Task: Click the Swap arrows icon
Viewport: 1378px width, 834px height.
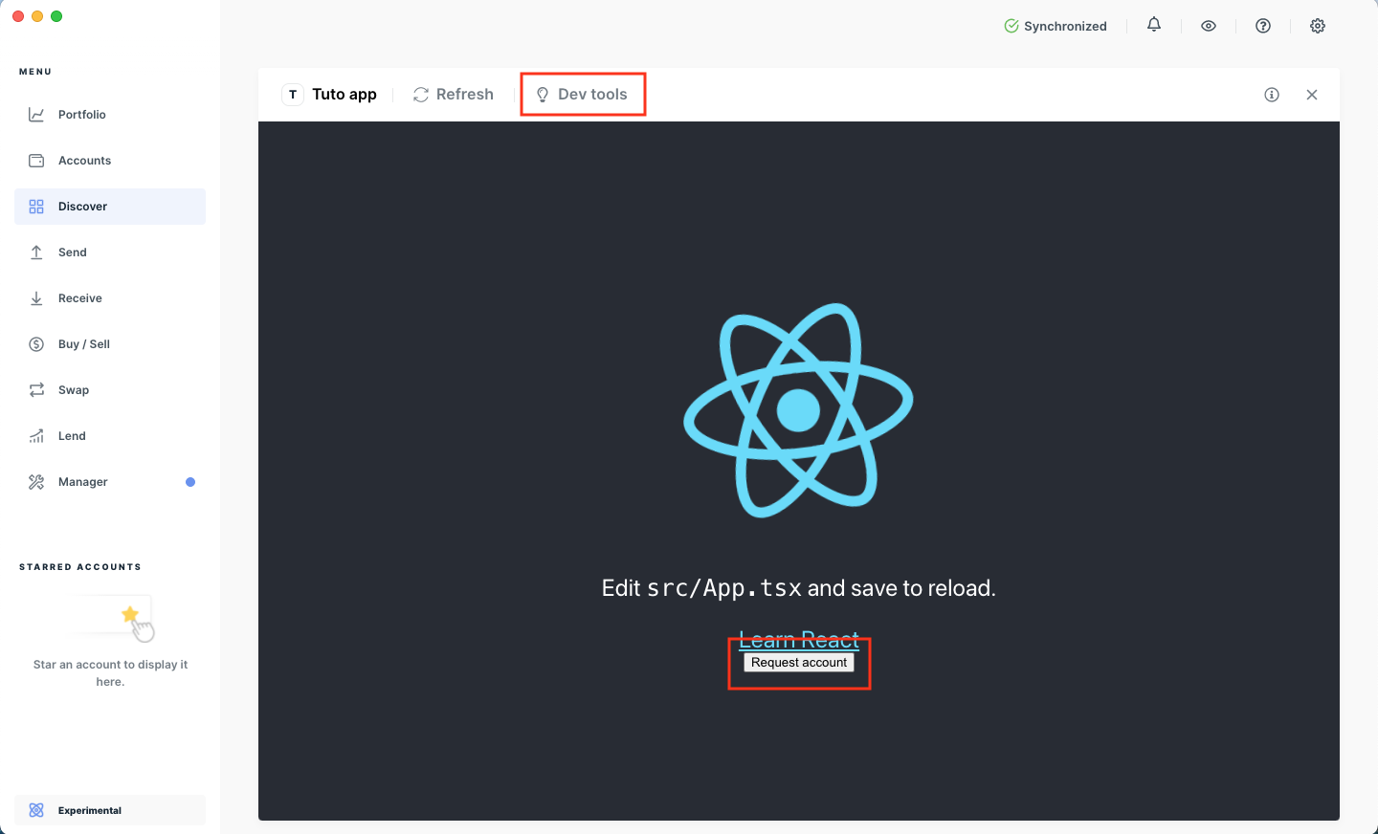Action: [36, 390]
